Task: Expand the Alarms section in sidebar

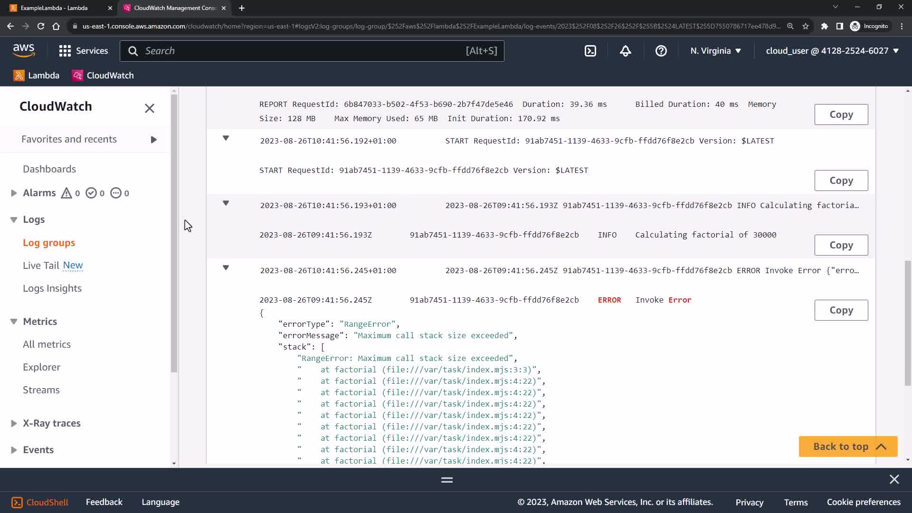Action: coord(14,193)
